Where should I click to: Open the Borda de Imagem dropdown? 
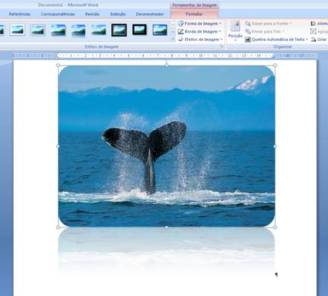[199, 31]
